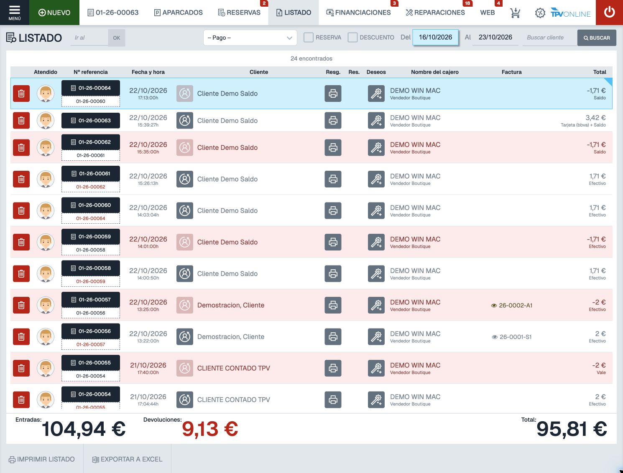The height and width of the screenshot is (473, 623).
Task: Click attendant avatar for ticket 01-26-00063
Action: 46,121
